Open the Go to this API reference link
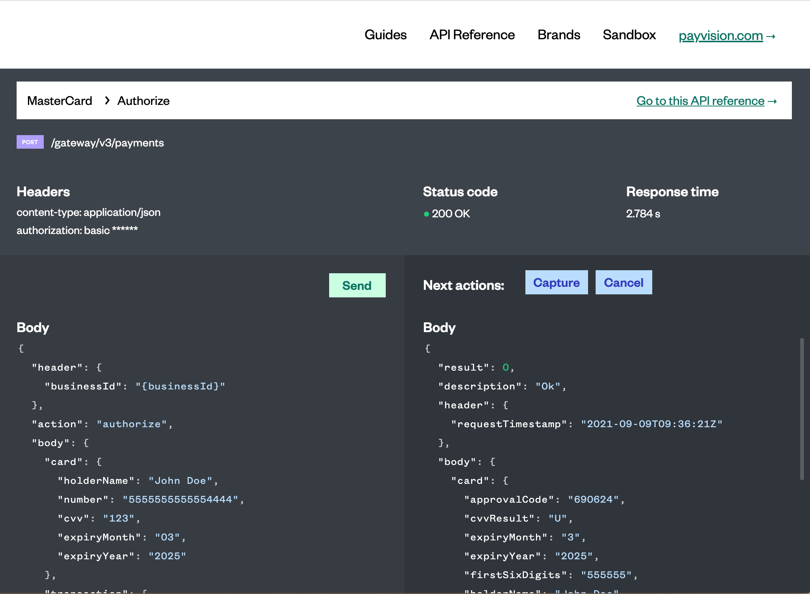This screenshot has height=594, width=810. (x=700, y=101)
